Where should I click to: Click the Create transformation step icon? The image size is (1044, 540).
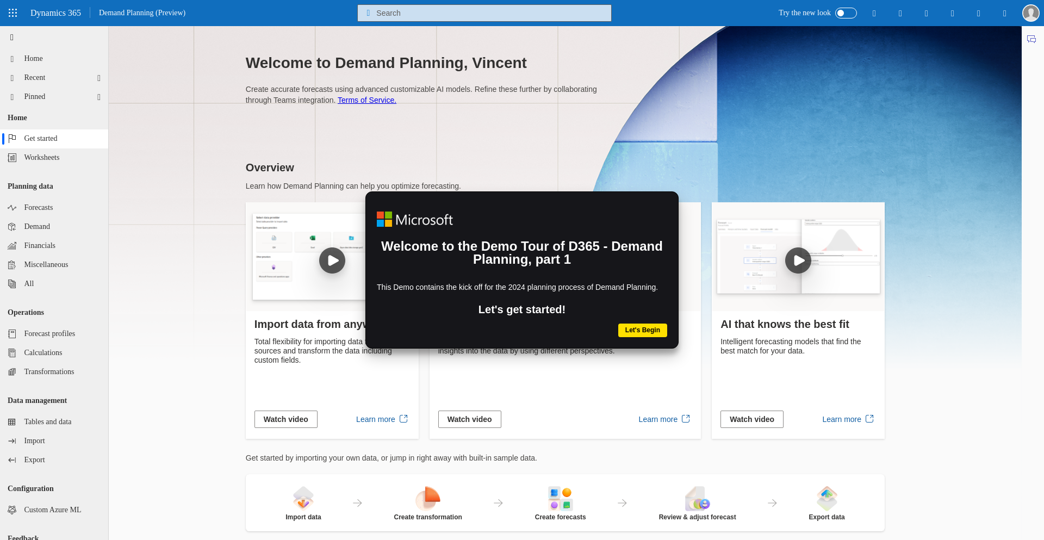428,498
